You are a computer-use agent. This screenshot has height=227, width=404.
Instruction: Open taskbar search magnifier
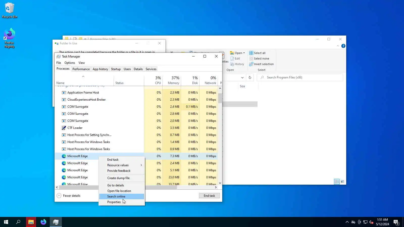point(18,222)
